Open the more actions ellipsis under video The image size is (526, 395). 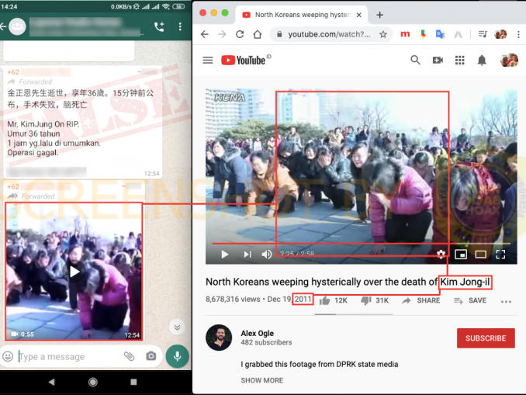pyautogui.click(x=506, y=301)
